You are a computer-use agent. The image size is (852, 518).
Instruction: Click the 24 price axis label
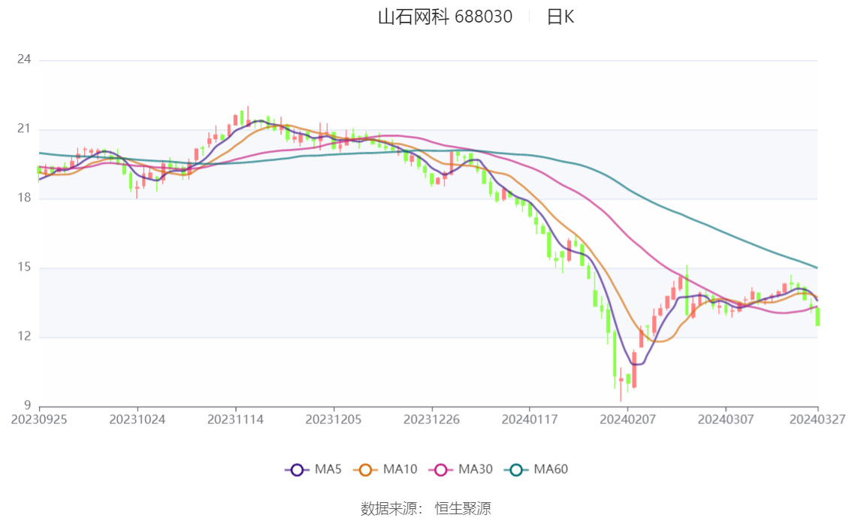click(24, 59)
